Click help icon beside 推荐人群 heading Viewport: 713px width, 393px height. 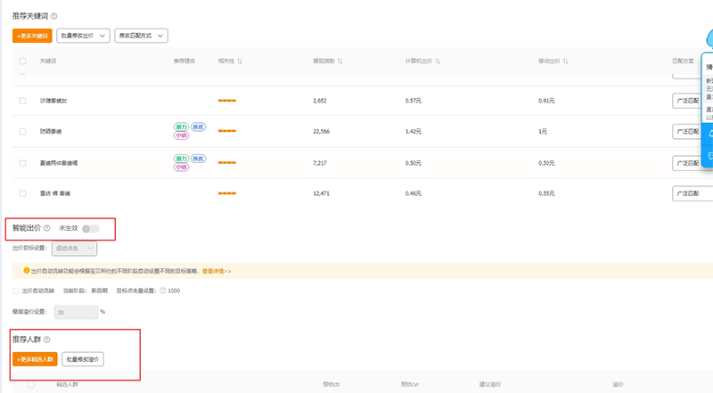(47, 340)
